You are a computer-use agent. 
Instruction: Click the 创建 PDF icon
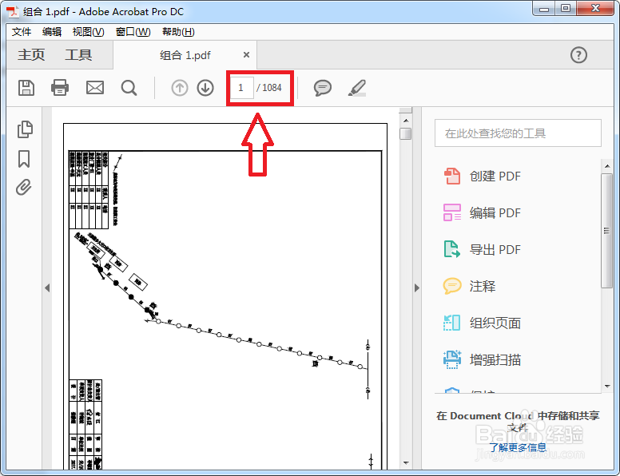[452, 176]
